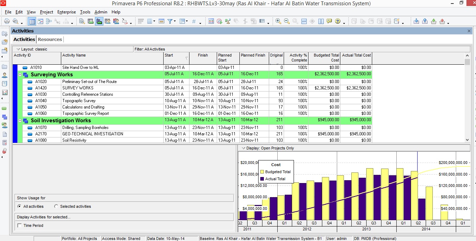Click the Budgeted Total yellow legend swatch

point(262,172)
